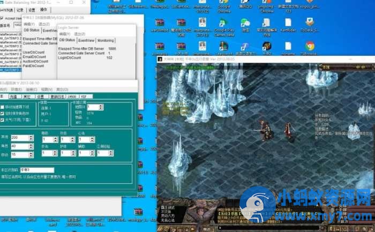Image resolution: width=375 pixels, height=232 pixels.
Task: Adjust the third spinner in lower multiplier row
Action: pos(87,153)
